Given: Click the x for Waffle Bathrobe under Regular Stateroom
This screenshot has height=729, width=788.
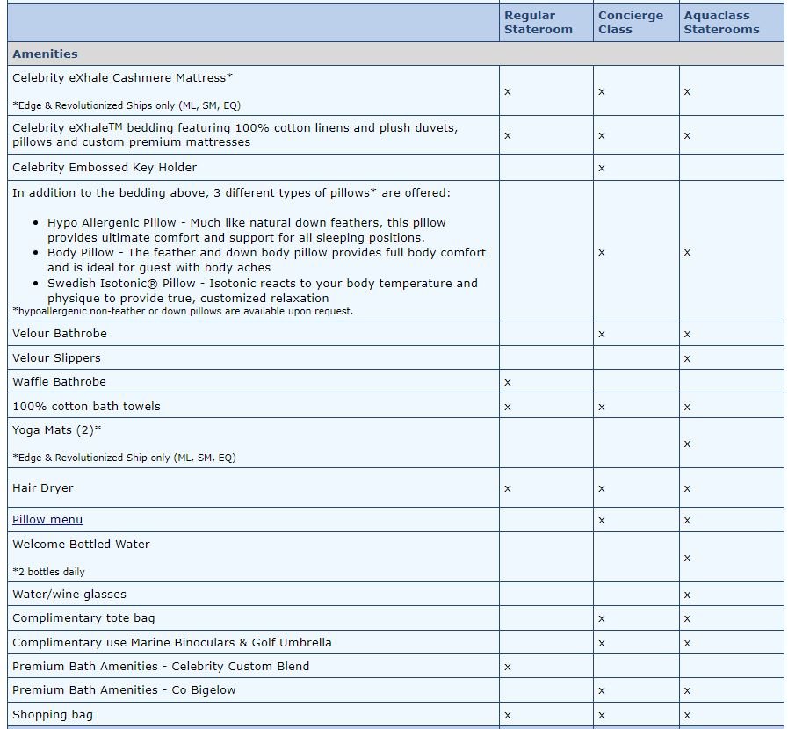Looking at the screenshot, I should pyautogui.click(x=508, y=382).
